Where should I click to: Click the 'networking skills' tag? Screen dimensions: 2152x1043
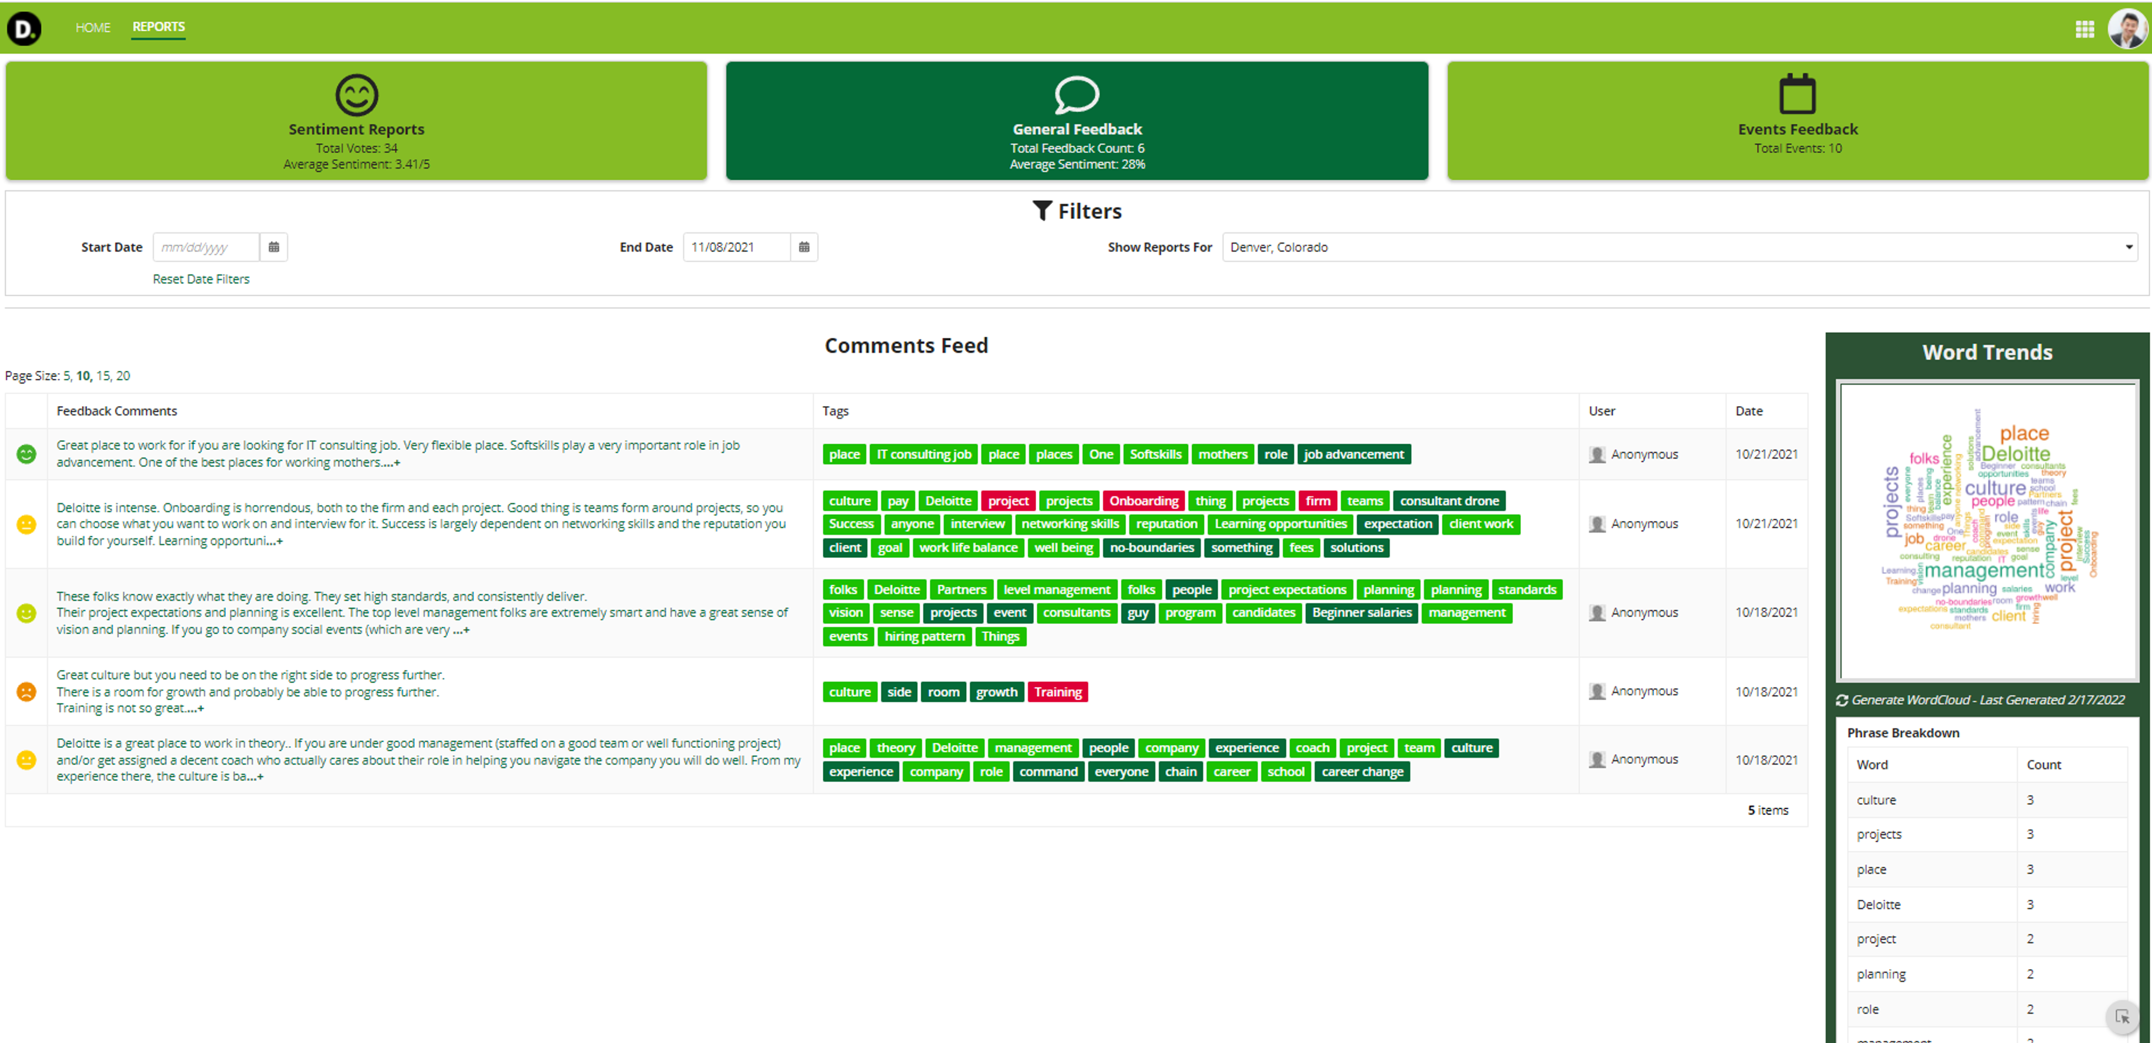1069,524
